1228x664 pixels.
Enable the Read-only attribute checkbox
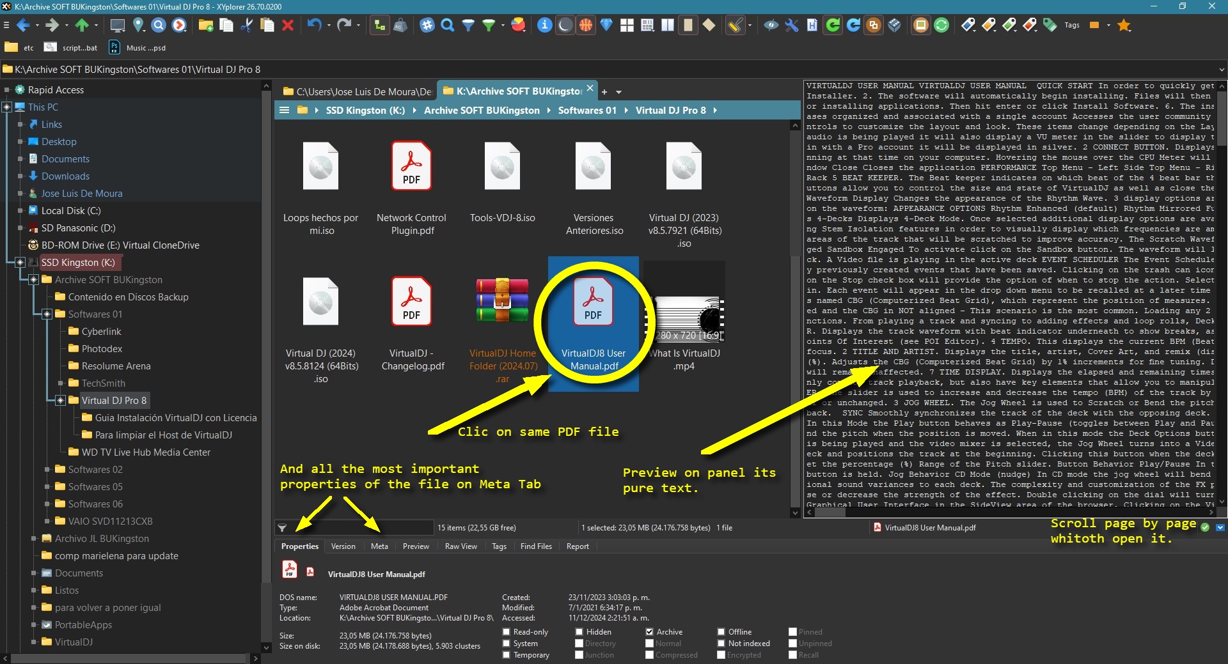pyautogui.click(x=506, y=632)
